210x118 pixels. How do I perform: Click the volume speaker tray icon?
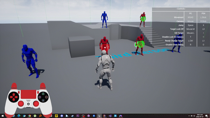192,116
